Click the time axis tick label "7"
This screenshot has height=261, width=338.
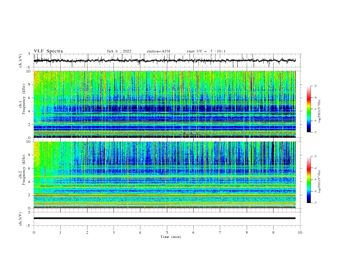220,232
